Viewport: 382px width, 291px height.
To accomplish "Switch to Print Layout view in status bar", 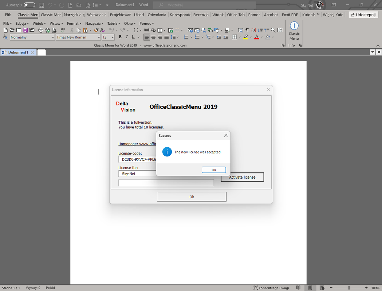I will click(310, 288).
